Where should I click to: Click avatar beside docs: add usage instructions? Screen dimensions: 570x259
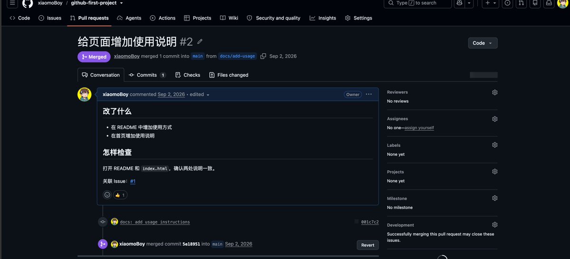point(115,221)
